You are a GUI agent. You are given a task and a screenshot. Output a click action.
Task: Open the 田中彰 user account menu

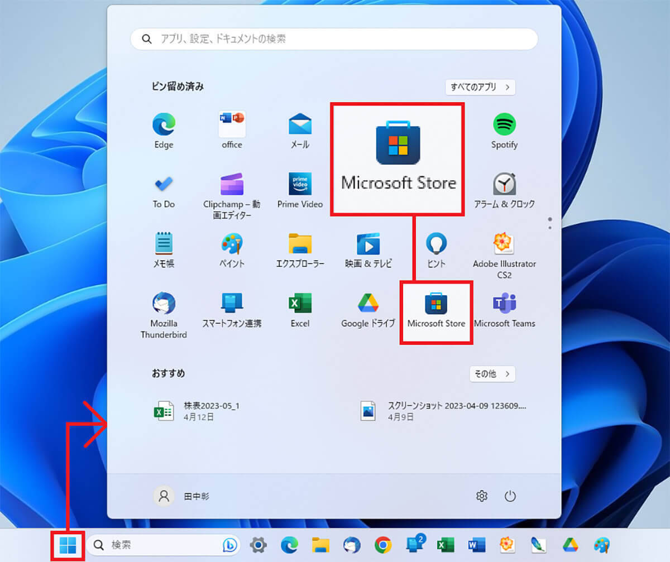click(x=182, y=496)
